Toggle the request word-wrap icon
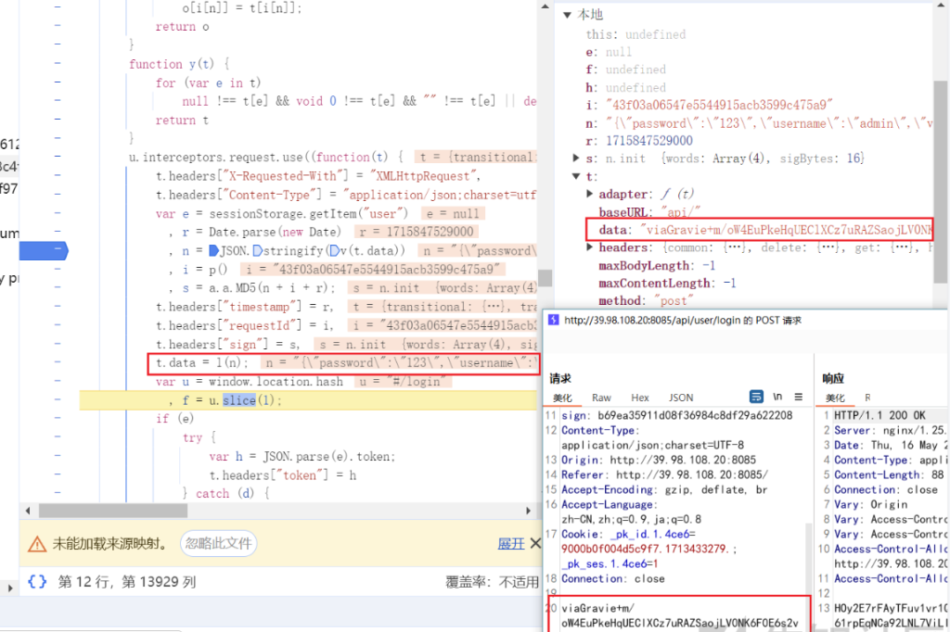Image resolution: width=950 pixels, height=632 pixels. point(757,397)
